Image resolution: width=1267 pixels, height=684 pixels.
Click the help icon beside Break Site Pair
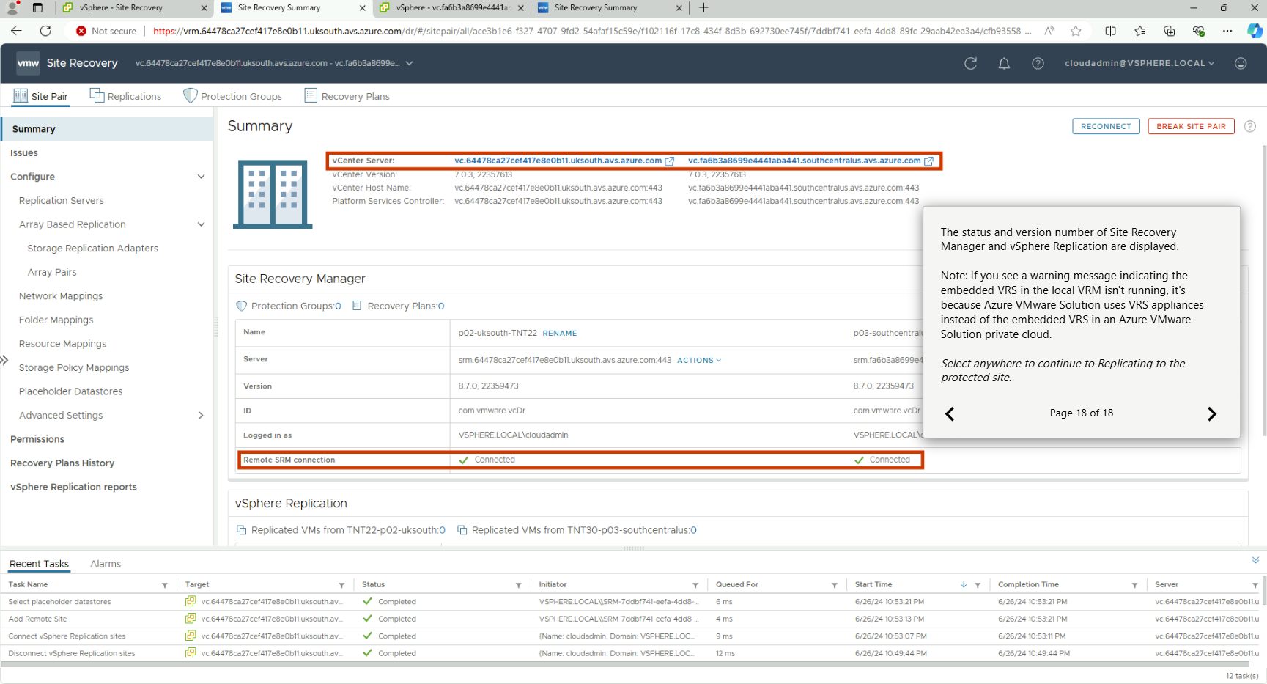click(1250, 126)
